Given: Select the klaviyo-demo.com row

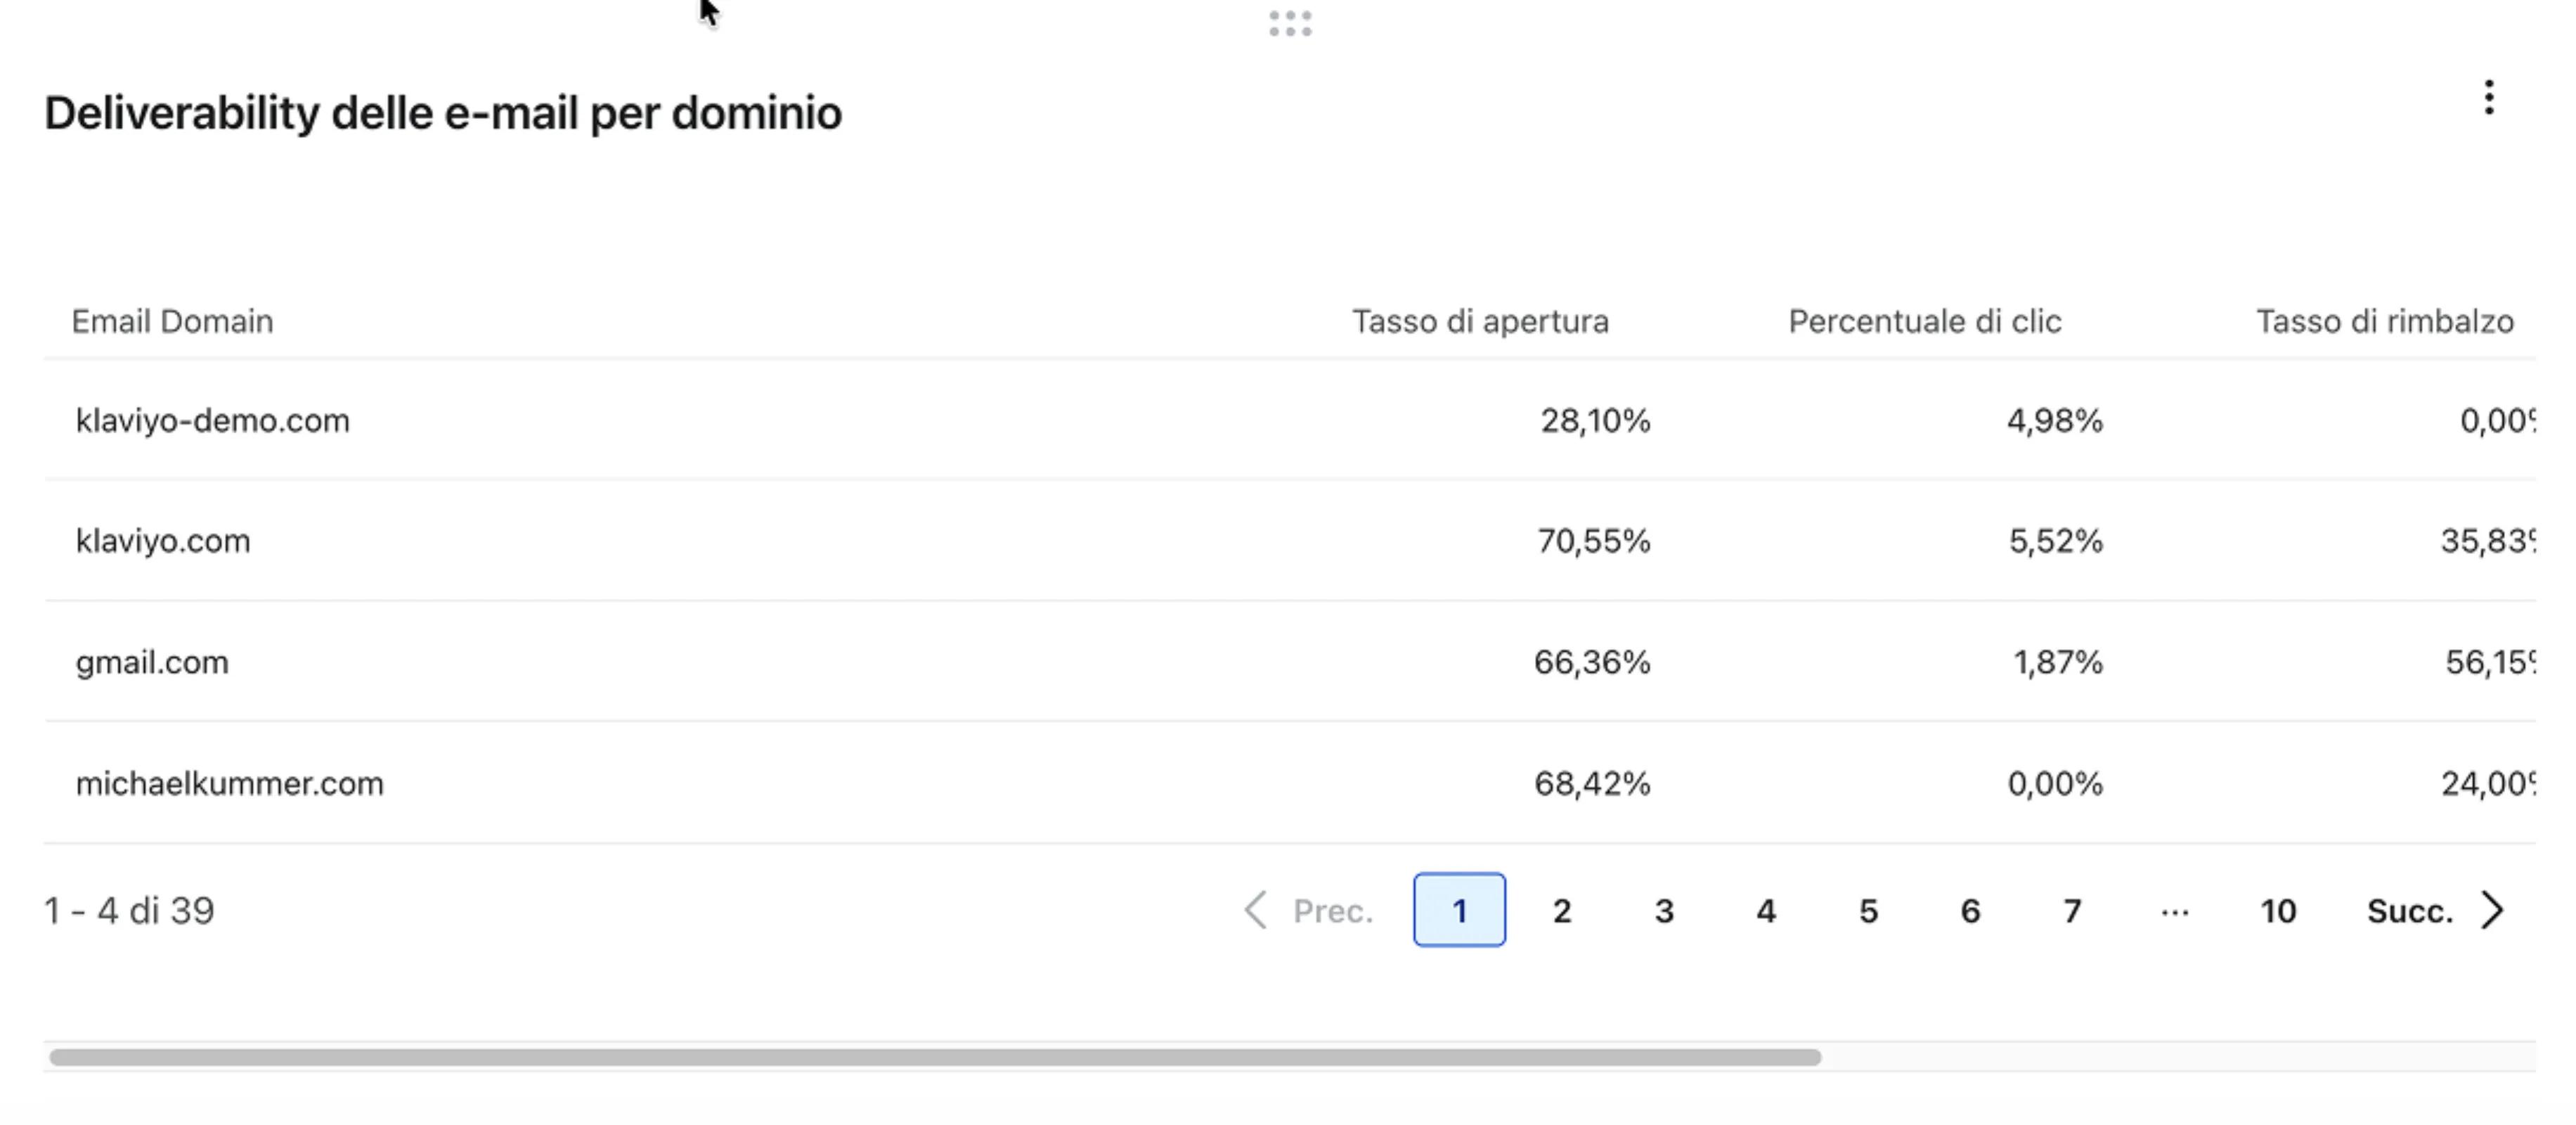Looking at the screenshot, I should coord(213,421).
